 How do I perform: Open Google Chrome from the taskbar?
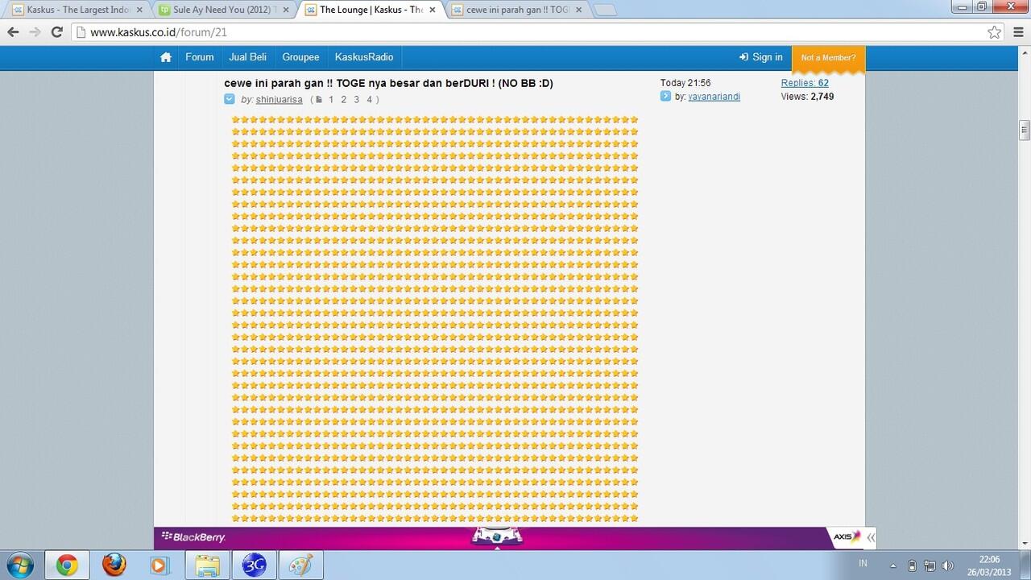click(67, 565)
